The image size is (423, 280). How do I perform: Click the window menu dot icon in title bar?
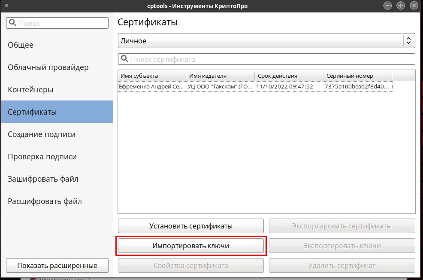[7, 6]
